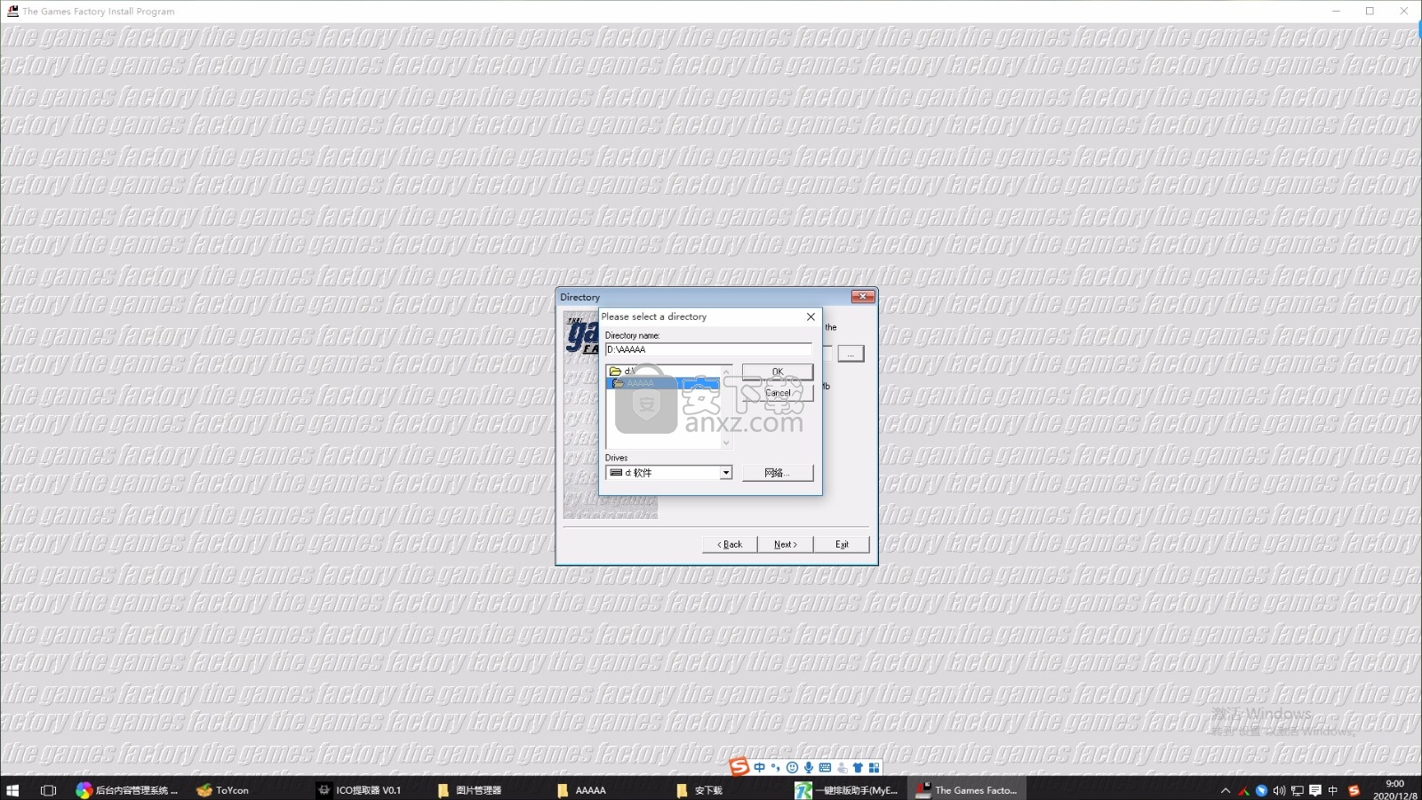Toggle punctuation mode on the Sogou bar

775,767
